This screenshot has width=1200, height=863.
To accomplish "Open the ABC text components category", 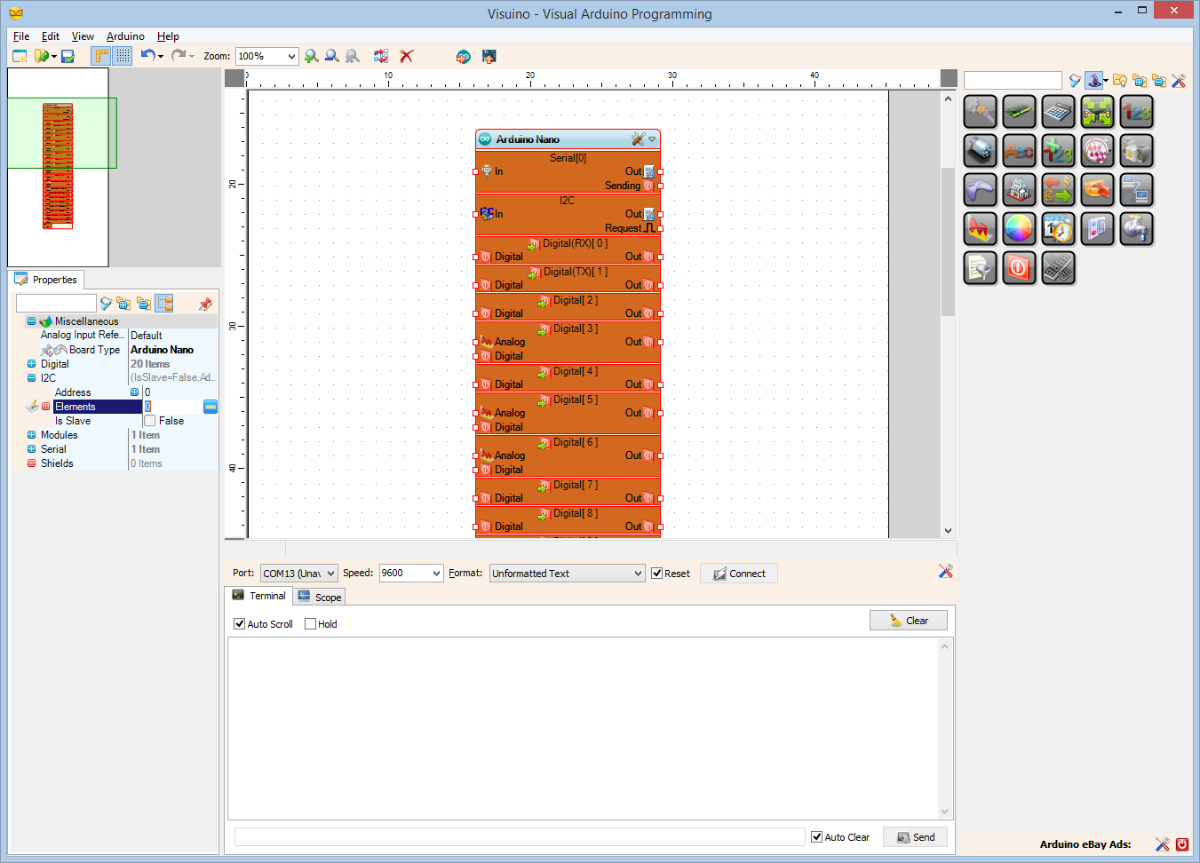I will [1019, 151].
